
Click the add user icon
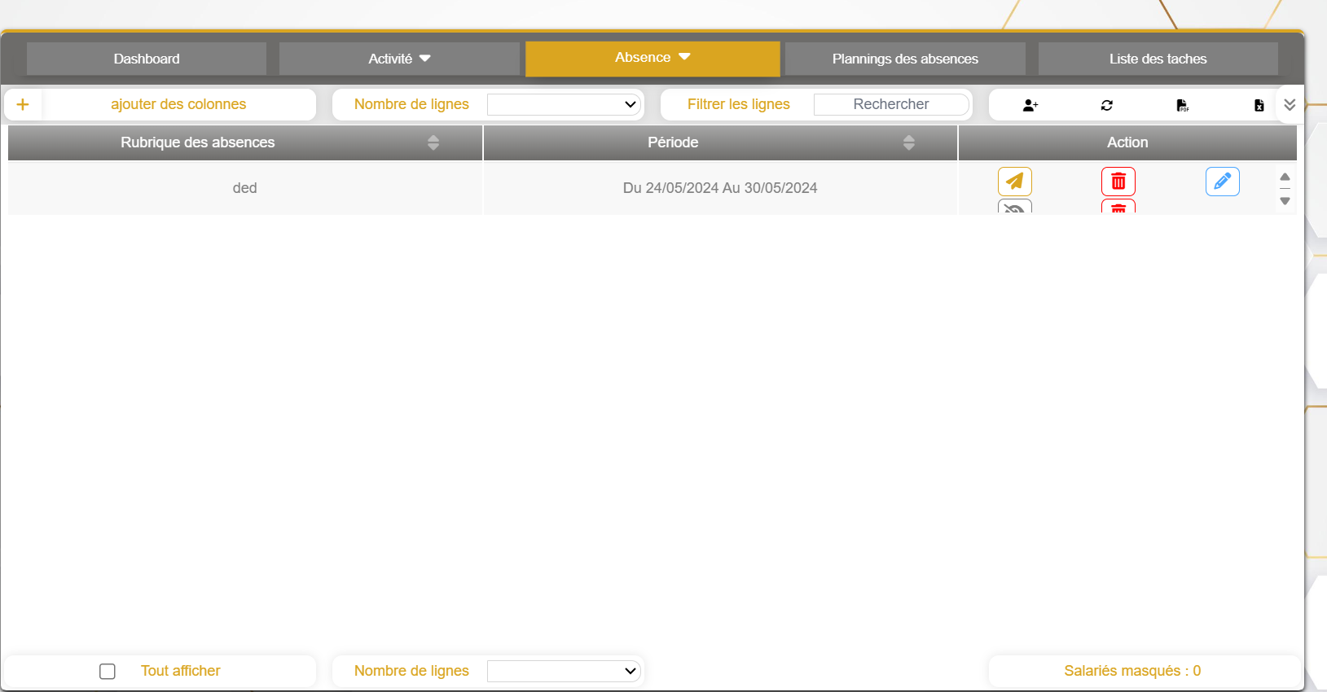tap(1030, 105)
